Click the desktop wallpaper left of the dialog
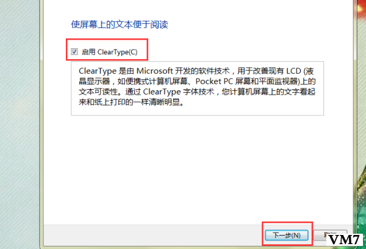The height and width of the screenshot is (249, 366). pos(20,125)
